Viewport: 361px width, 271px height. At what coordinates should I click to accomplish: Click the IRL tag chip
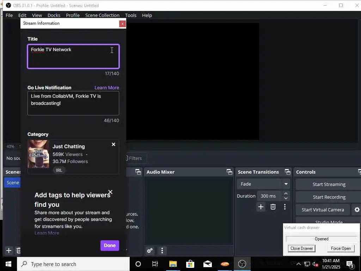[59, 170]
